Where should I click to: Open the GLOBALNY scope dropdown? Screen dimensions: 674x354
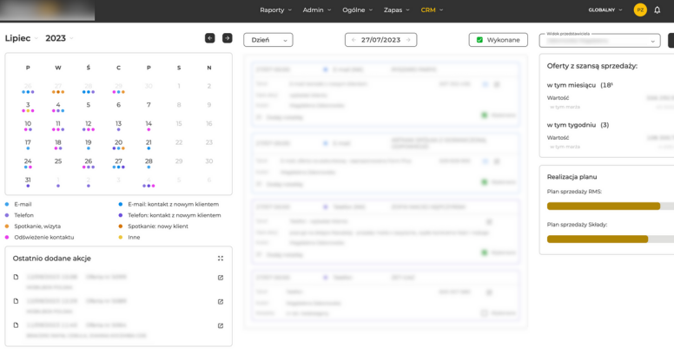605,10
